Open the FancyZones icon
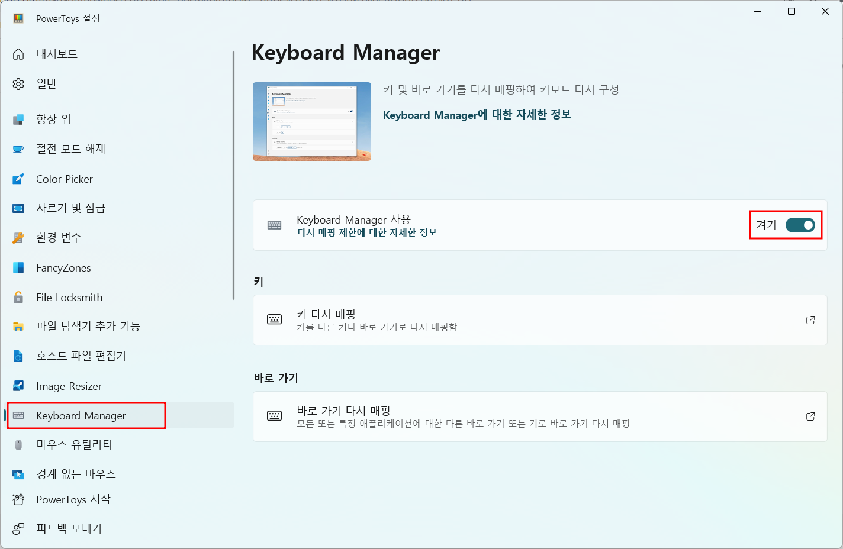The image size is (843, 549). [18, 267]
